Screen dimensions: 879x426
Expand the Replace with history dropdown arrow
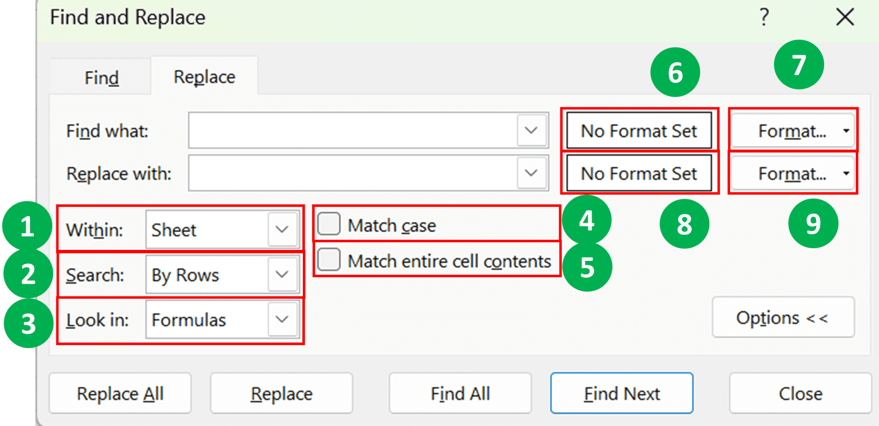(532, 173)
